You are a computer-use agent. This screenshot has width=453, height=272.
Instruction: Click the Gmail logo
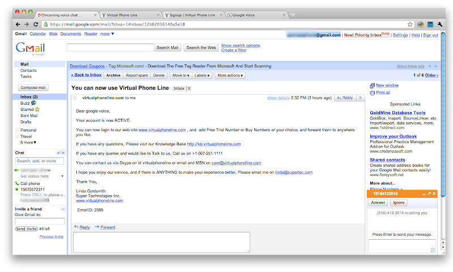pos(31,49)
